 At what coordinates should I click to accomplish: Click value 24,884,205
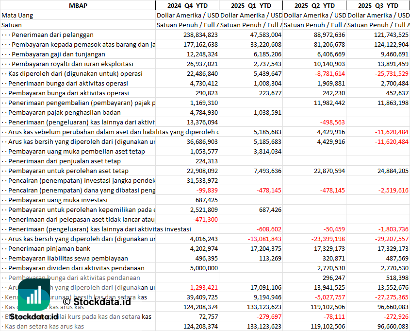pos(393,171)
